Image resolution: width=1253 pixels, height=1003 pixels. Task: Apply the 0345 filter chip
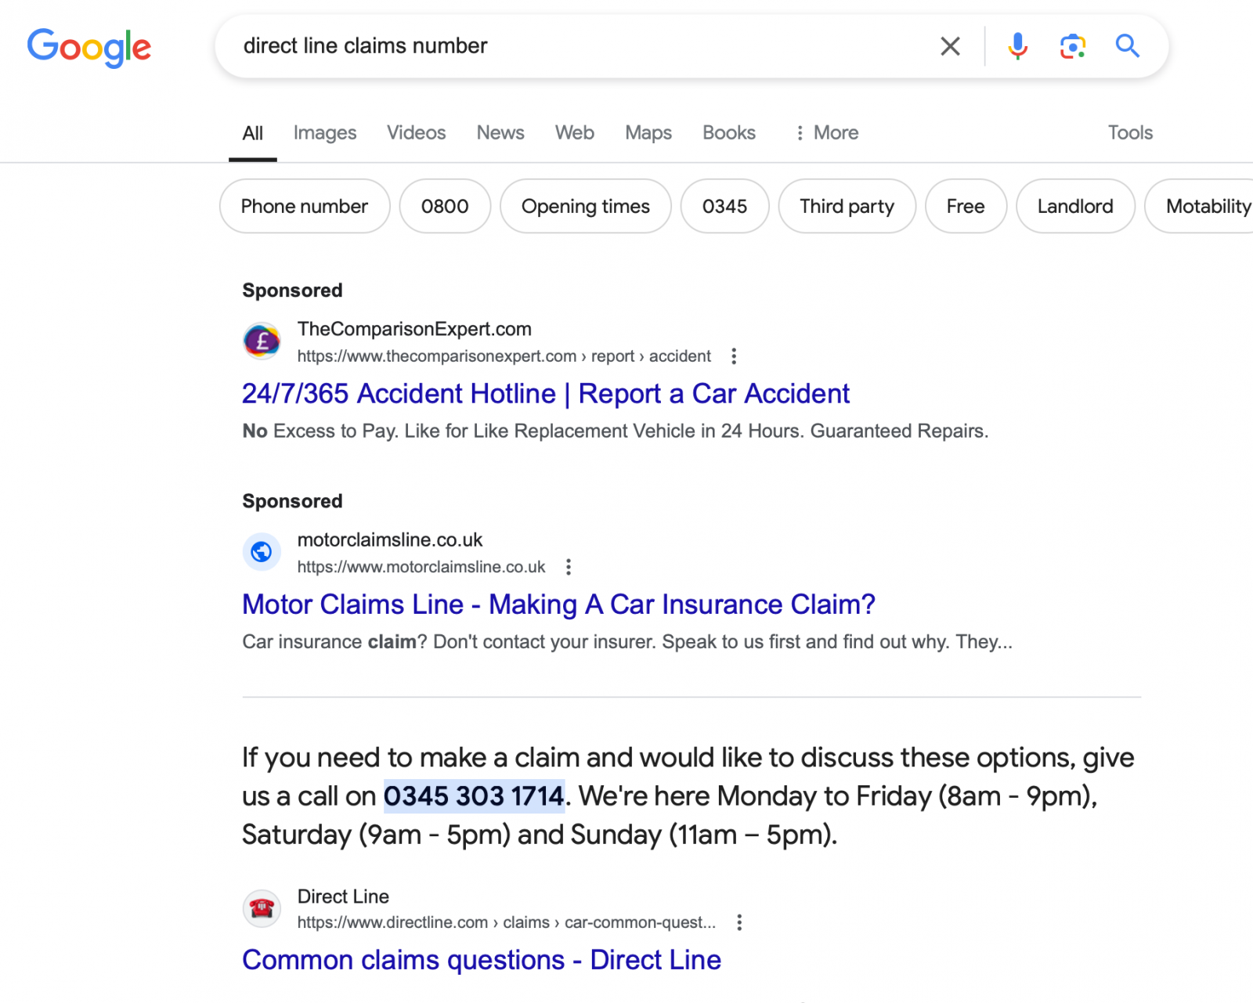(x=724, y=206)
